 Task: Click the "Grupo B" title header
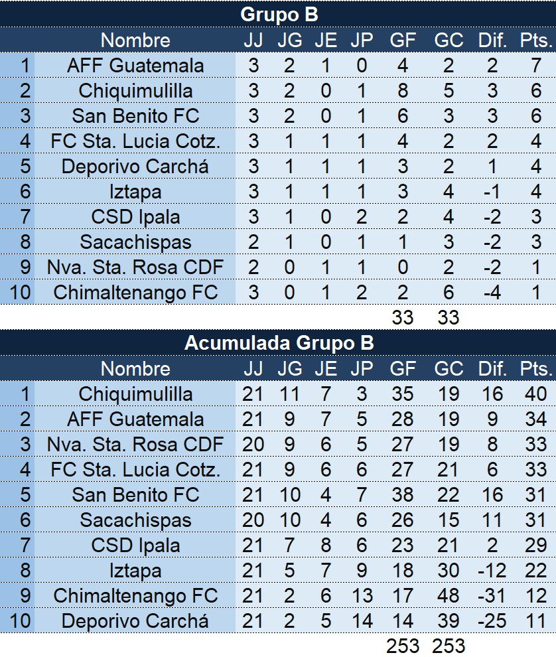[278, 14]
